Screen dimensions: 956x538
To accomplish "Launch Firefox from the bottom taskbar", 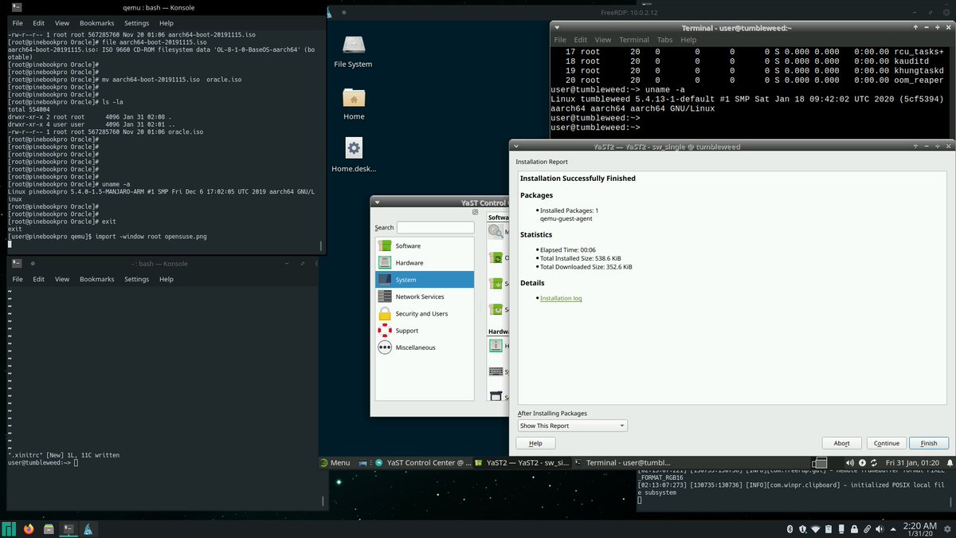I will tap(29, 528).
